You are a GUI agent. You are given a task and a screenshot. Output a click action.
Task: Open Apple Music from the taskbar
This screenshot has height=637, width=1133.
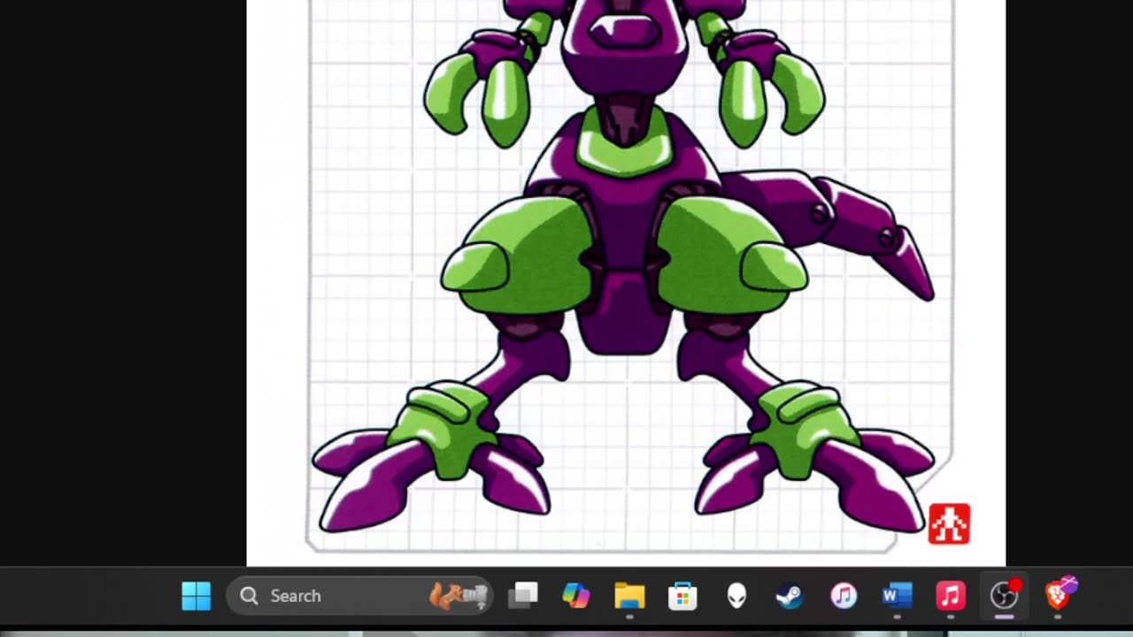click(x=951, y=595)
